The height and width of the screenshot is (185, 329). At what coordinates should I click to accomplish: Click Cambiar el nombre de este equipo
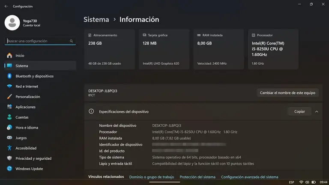(288, 92)
